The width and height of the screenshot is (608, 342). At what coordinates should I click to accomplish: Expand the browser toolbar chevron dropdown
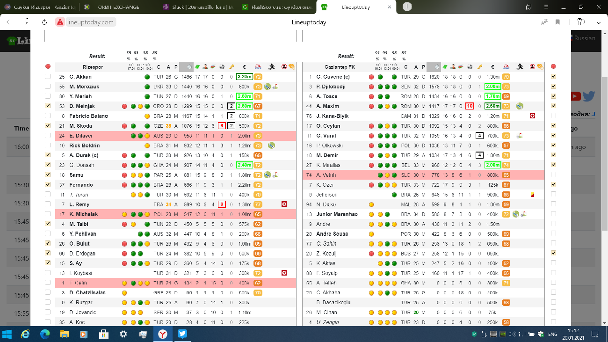click(598, 22)
